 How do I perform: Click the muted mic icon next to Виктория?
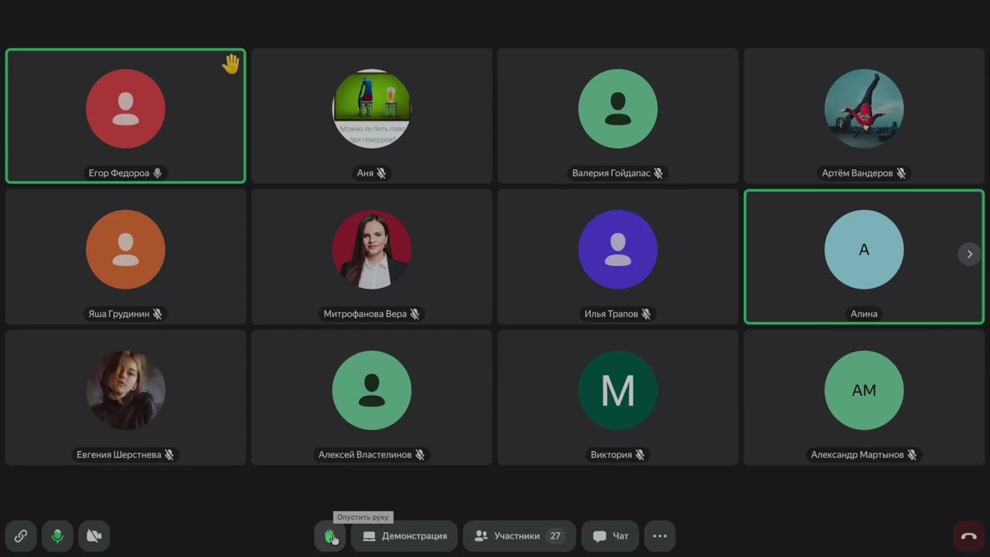click(640, 455)
